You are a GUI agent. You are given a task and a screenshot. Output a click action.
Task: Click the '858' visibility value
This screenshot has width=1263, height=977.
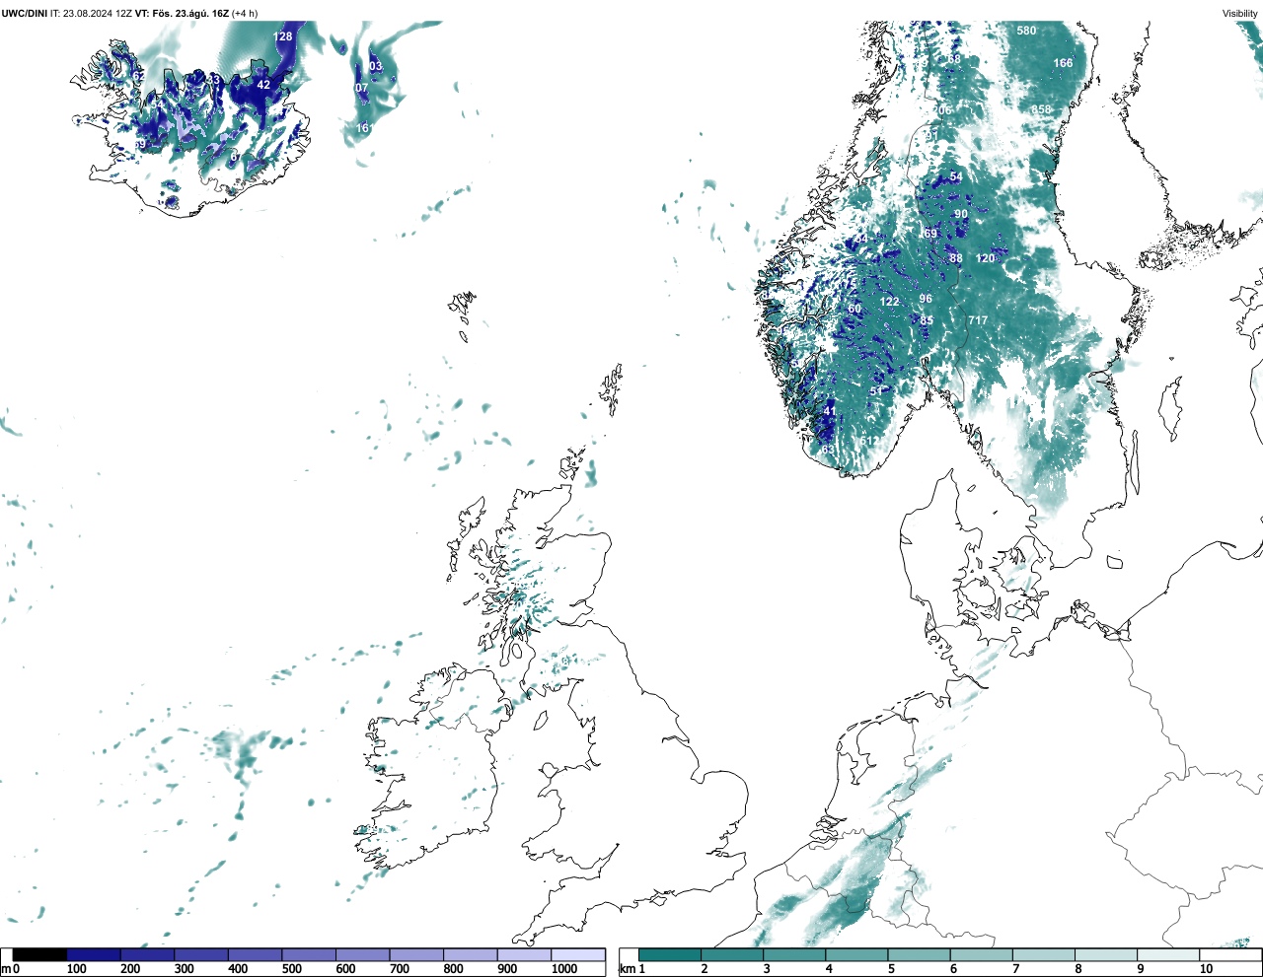1042,109
